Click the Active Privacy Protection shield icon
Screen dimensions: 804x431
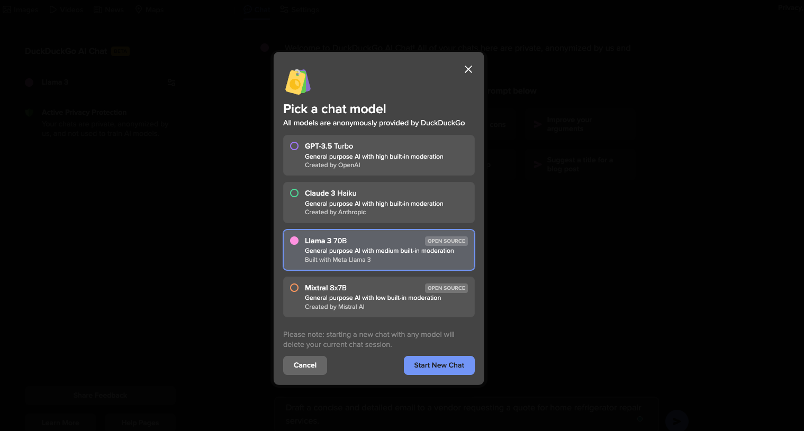click(29, 113)
